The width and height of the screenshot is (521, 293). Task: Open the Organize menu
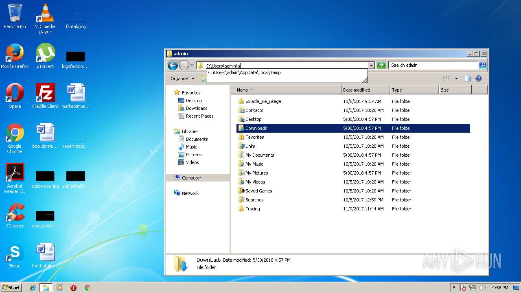coord(182,79)
